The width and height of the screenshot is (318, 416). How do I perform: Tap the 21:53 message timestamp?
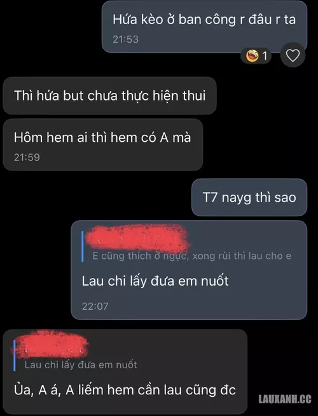[125, 39]
